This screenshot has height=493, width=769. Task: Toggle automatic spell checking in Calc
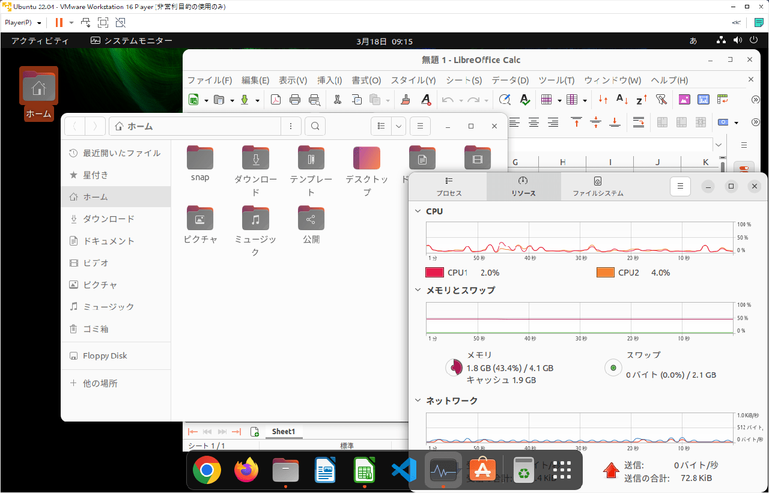point(524,100)
